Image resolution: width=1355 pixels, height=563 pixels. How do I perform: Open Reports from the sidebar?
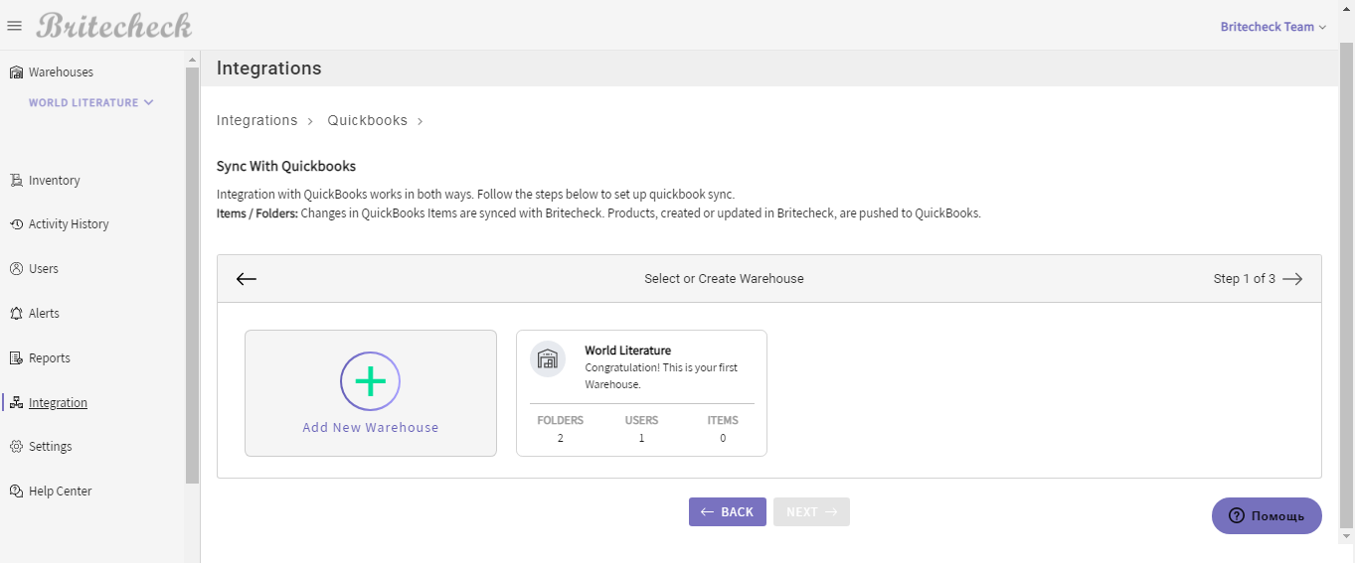[49, 358]
